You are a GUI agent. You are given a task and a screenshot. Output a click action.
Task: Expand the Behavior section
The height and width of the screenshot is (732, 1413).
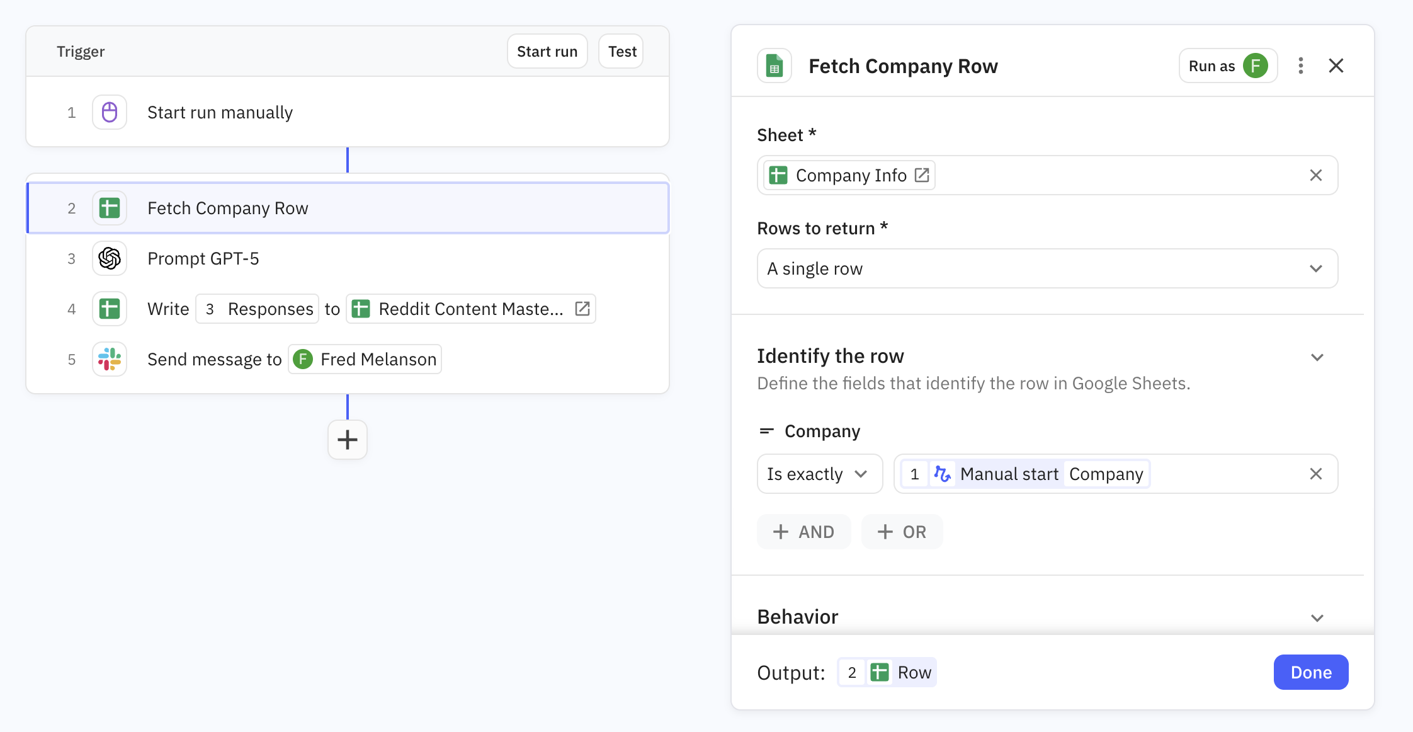pos(1317,618)
